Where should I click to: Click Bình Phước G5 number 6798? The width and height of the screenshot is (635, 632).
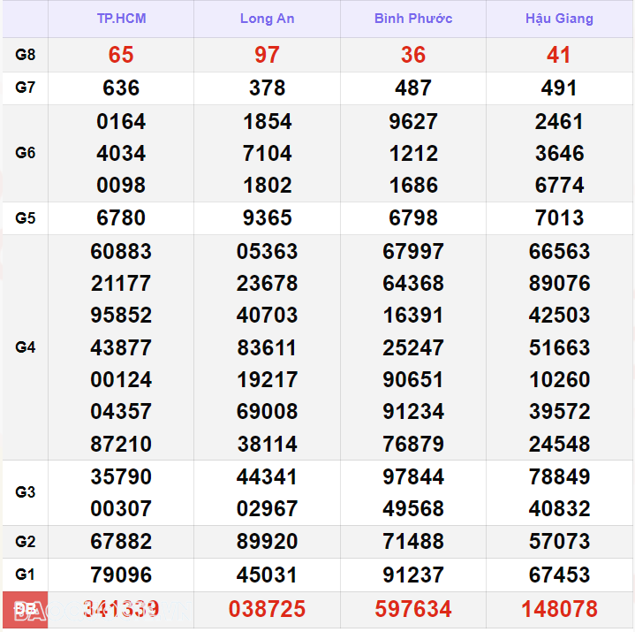coord(412,218)
